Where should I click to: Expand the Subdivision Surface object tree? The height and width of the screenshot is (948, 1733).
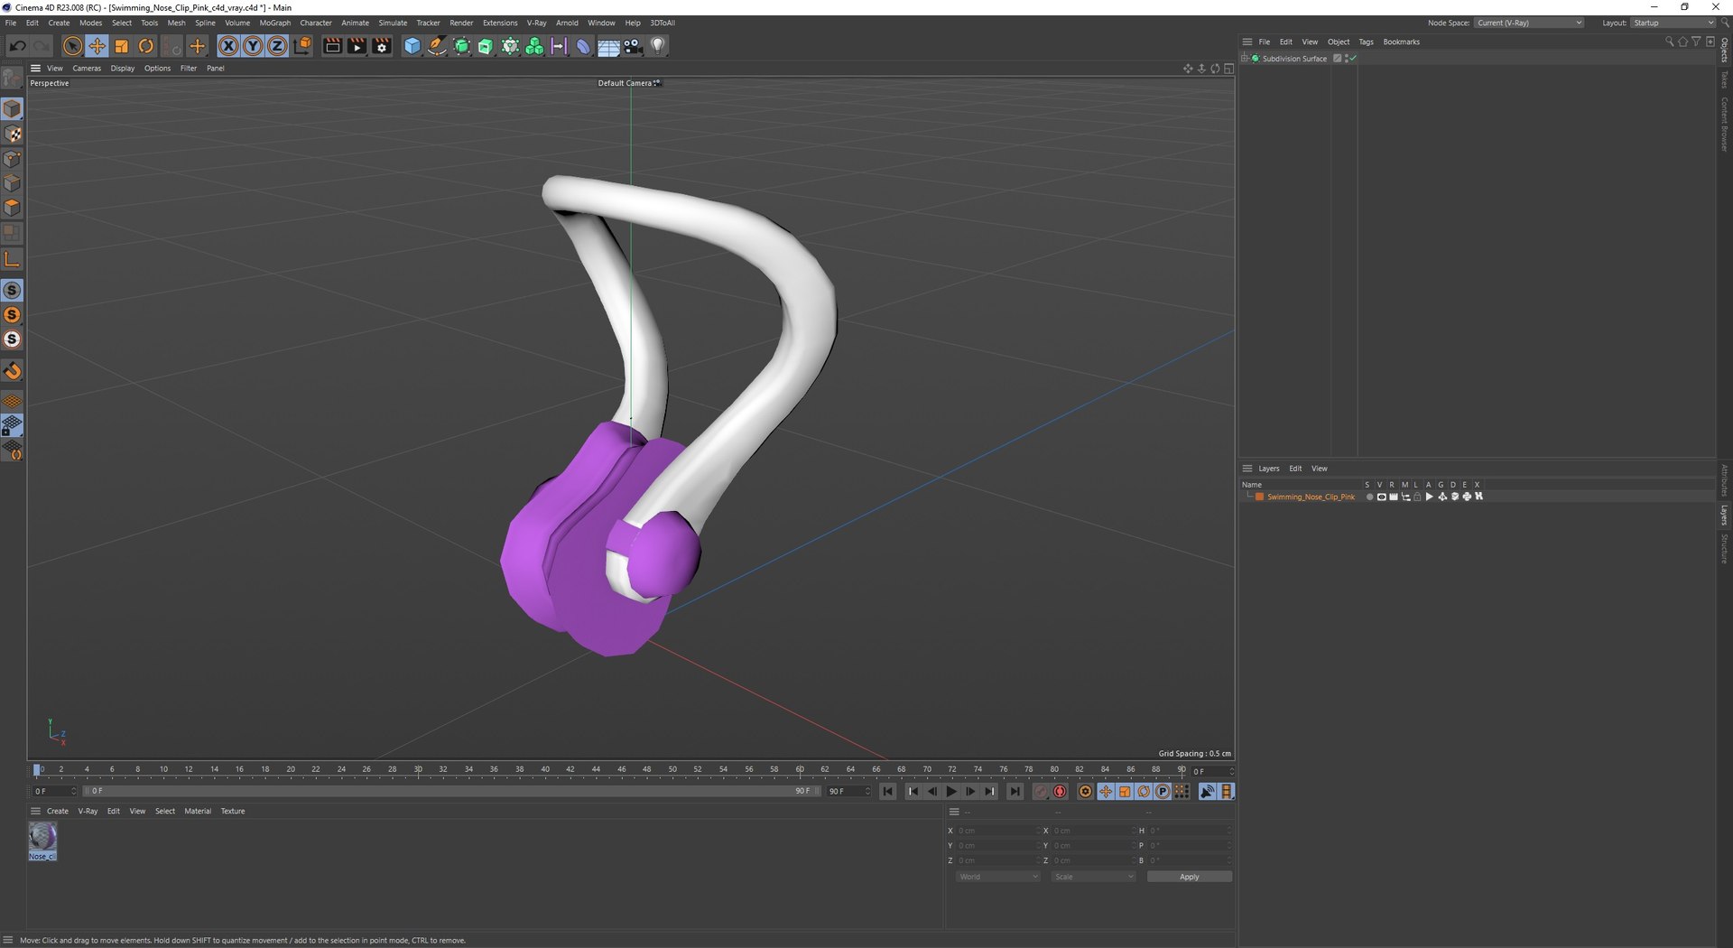1245,59
